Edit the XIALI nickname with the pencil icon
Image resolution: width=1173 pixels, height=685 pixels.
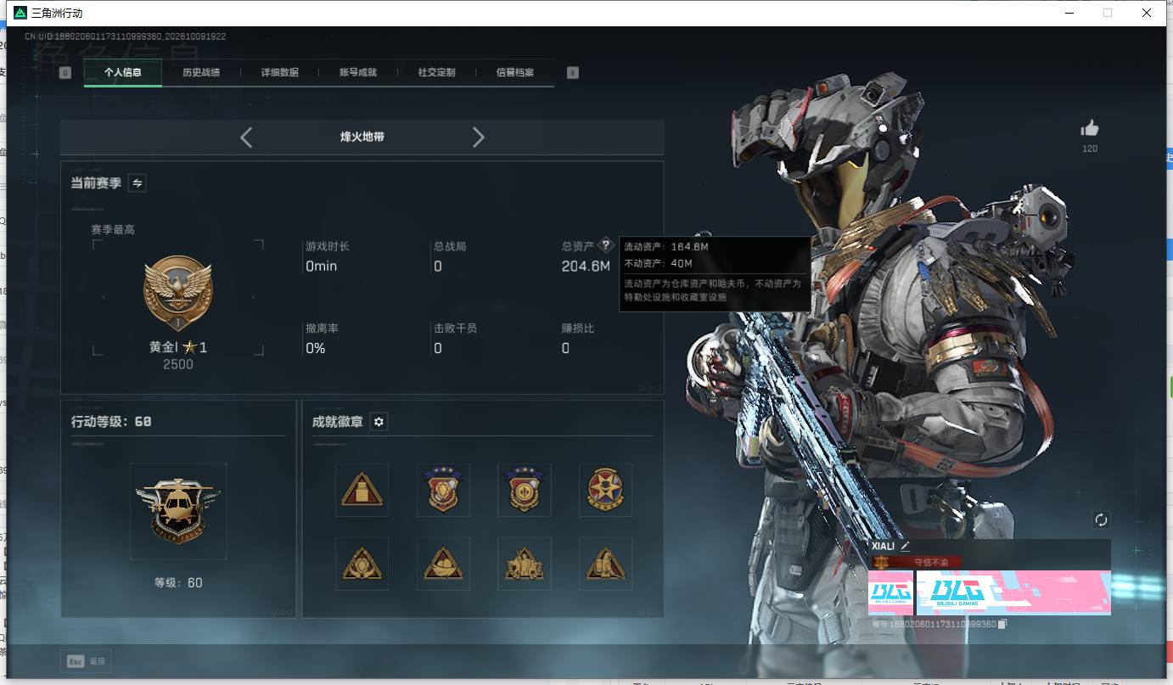(x=905, y=546)
